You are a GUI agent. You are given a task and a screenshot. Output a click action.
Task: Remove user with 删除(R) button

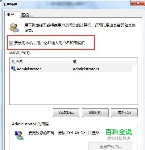(95, 113)
